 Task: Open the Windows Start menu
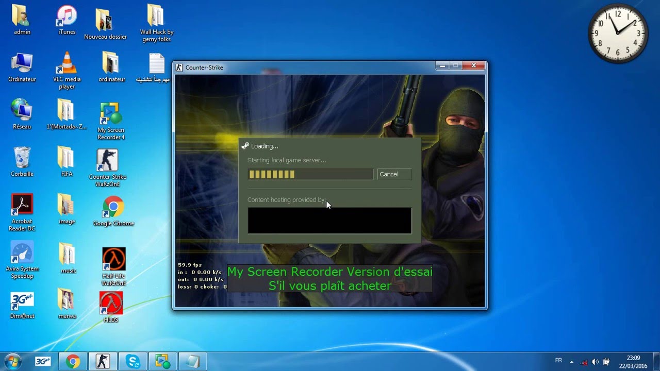pyautogui.click(x=12, y=361)
